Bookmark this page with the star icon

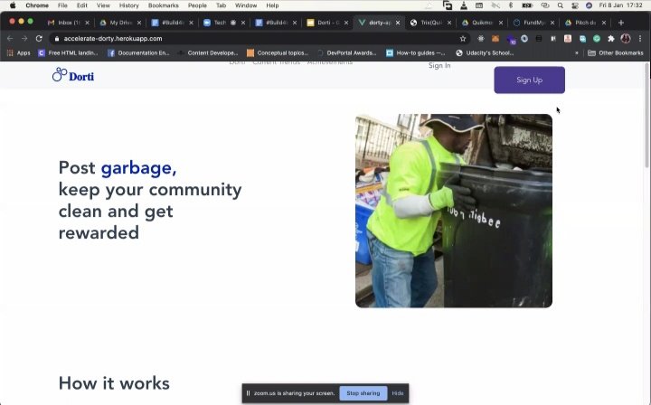pos(463,39)
